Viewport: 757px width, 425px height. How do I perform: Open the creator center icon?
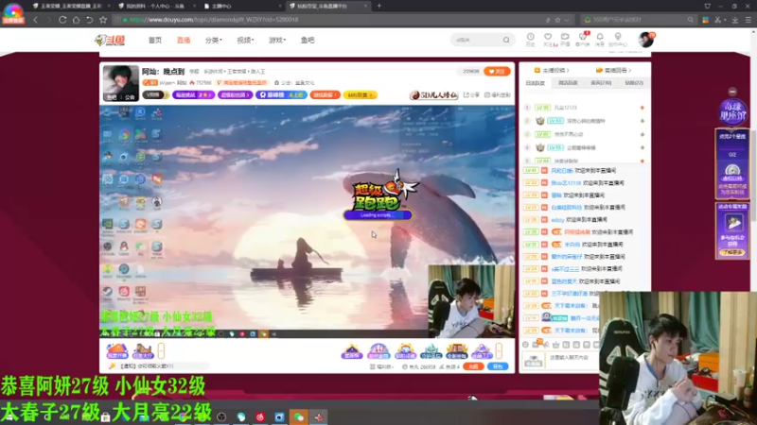[x=618, y=40]
